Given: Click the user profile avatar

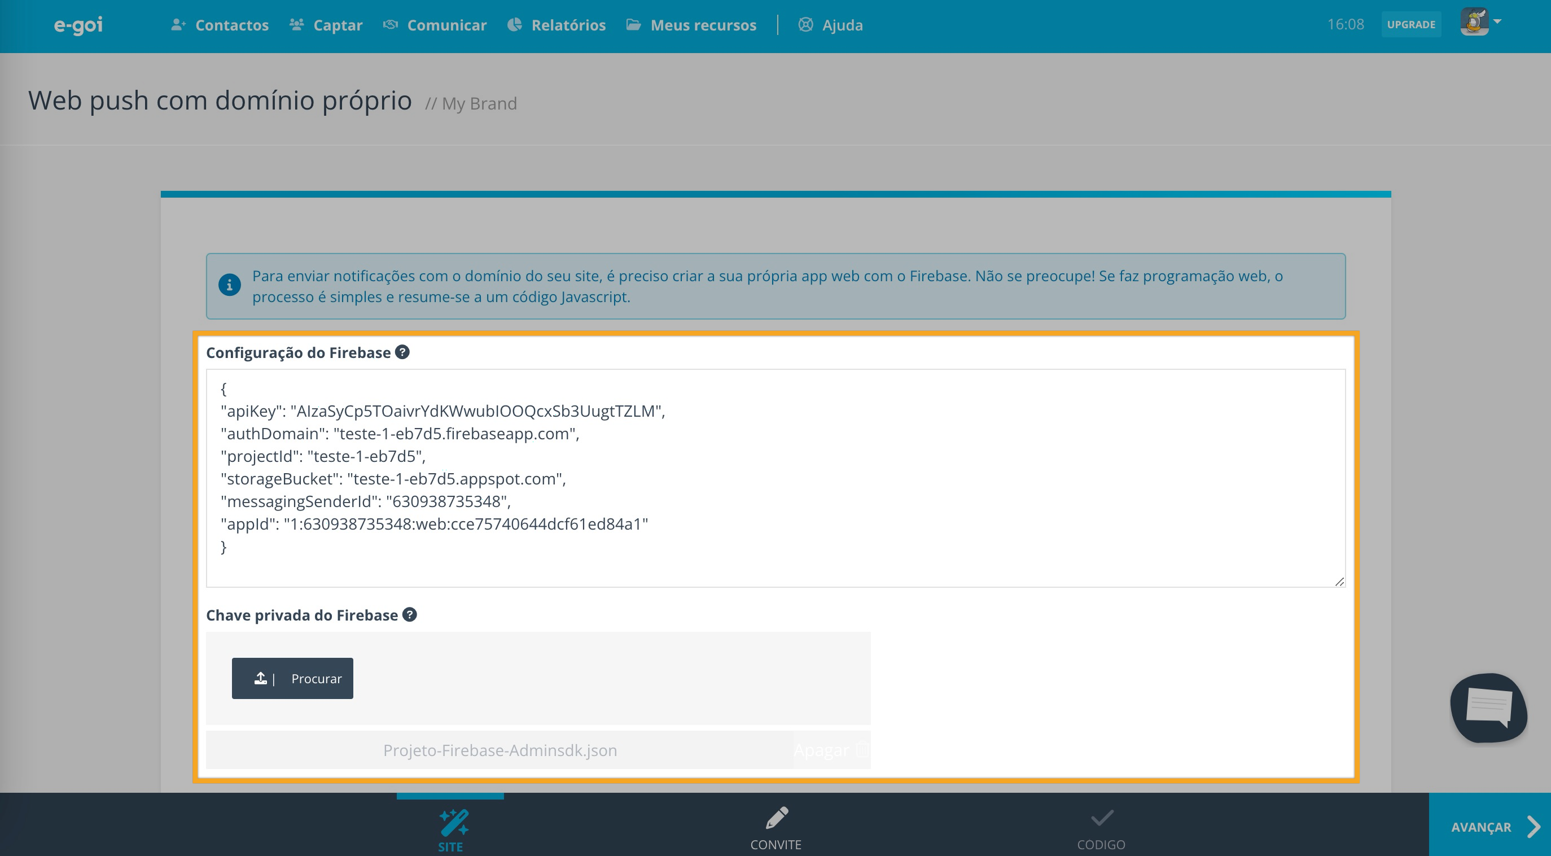Looking at the screenshot, I should 1474,23.
